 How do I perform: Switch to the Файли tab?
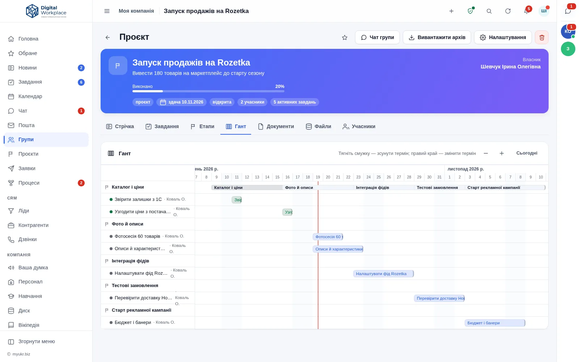coord(318,126)
